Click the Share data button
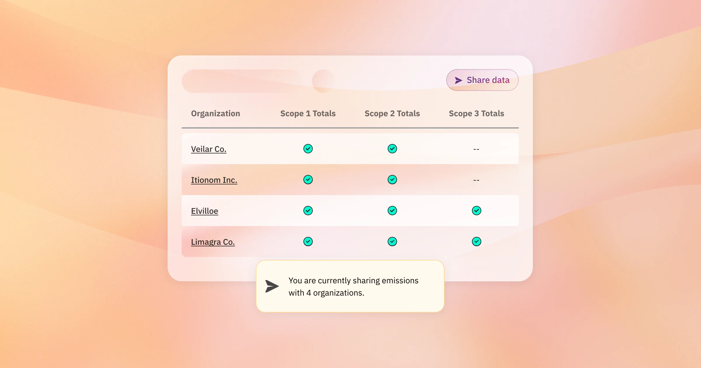Screen dimensions: 701x368 pos(482,80)
